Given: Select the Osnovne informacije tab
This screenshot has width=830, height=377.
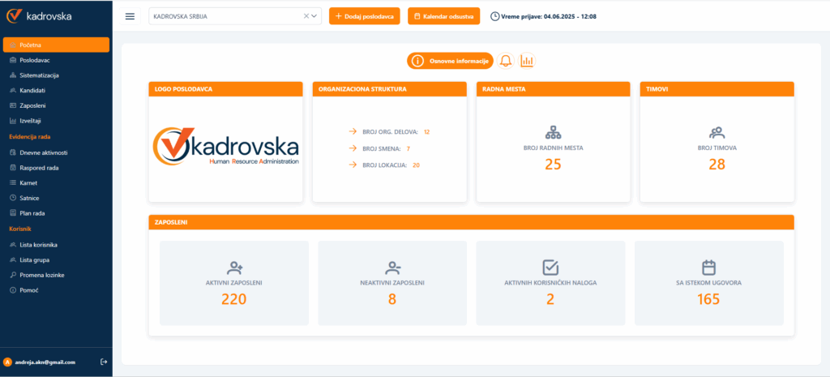Looking at the screenshot, I should 450,61.
